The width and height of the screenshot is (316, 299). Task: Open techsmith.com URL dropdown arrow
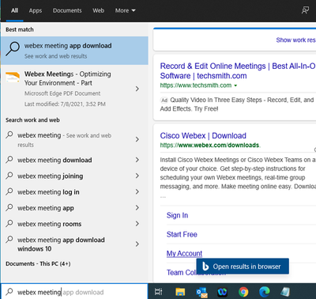click(235, 85)
